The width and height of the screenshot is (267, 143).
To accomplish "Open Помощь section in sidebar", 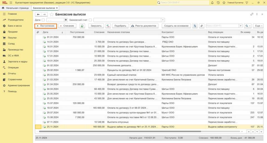I will (12, 91).
